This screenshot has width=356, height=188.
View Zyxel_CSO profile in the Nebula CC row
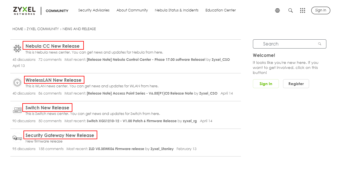pos(221,60)
